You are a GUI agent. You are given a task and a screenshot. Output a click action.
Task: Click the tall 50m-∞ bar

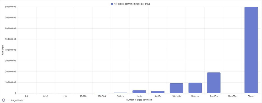(x=251, y=50)
